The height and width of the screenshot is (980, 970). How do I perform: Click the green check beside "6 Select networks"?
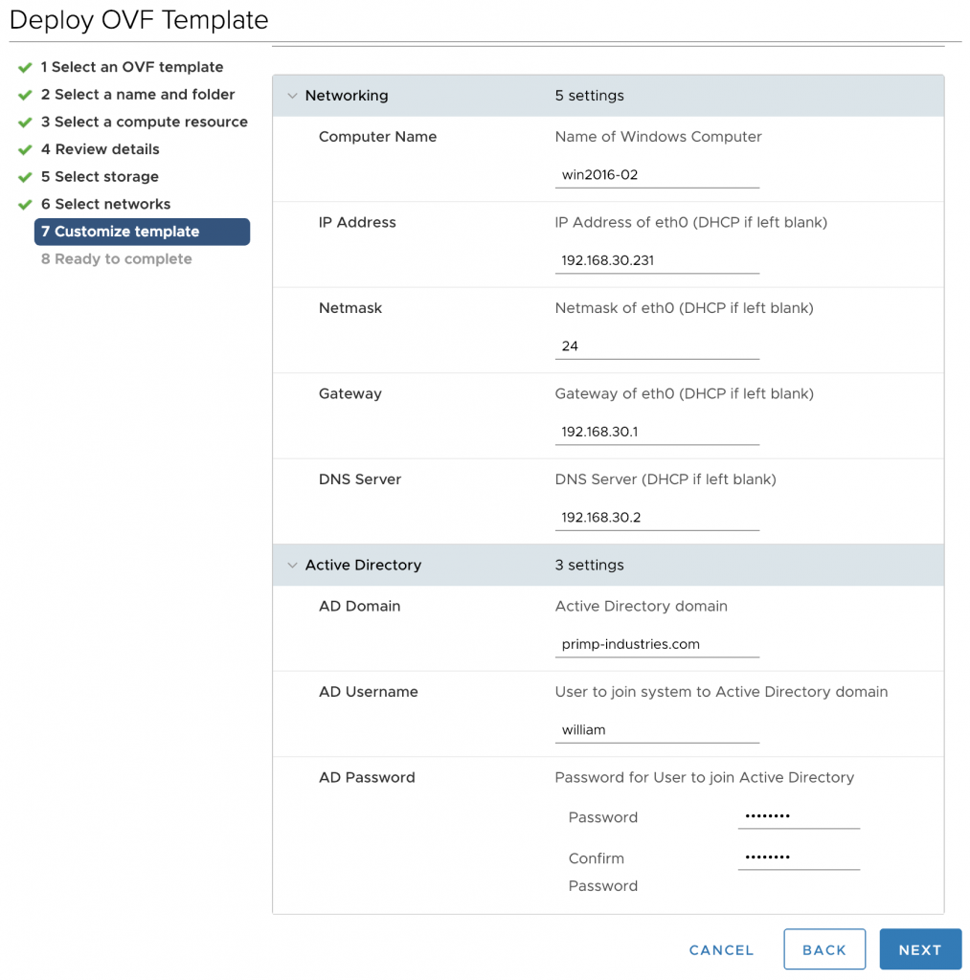click(x=25, y=204)
